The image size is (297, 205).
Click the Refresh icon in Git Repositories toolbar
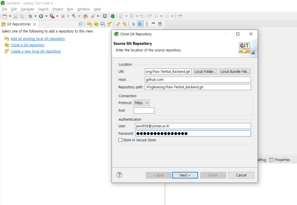(x=118, y=24)
